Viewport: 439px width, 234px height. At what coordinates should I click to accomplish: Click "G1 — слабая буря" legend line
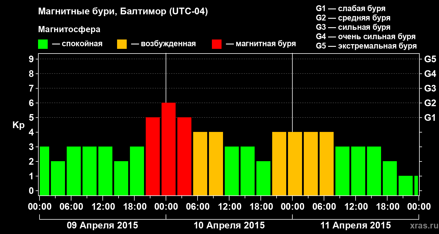click(351, 8)
